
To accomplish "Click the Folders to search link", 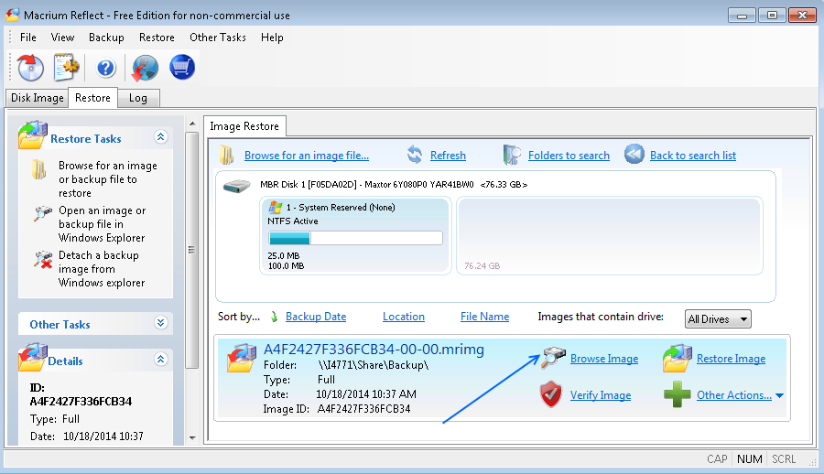I will pos(569,156).
